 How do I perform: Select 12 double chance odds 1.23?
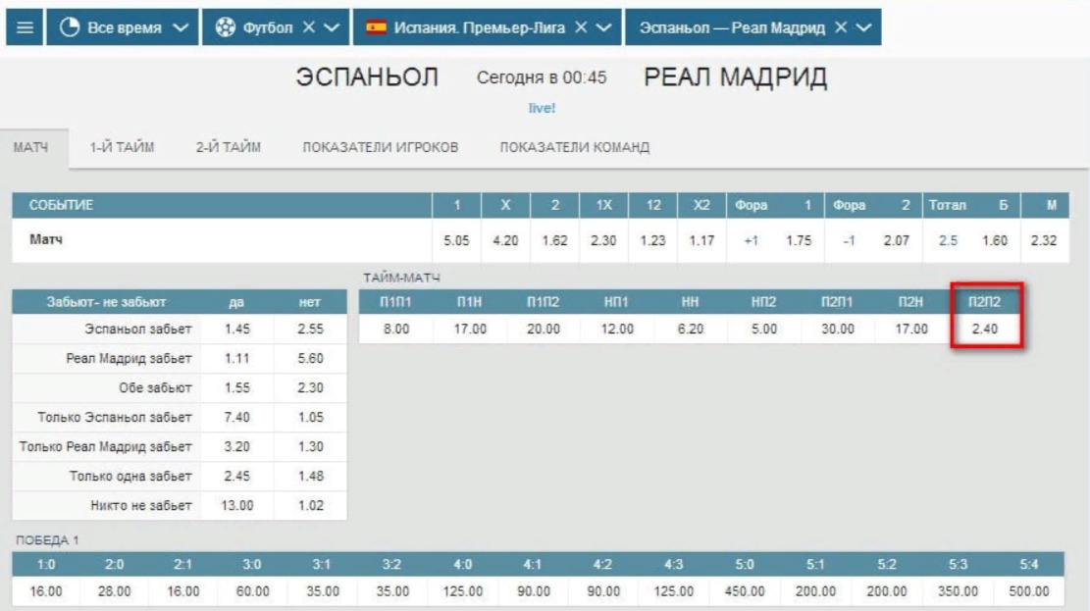coord(652,240)
